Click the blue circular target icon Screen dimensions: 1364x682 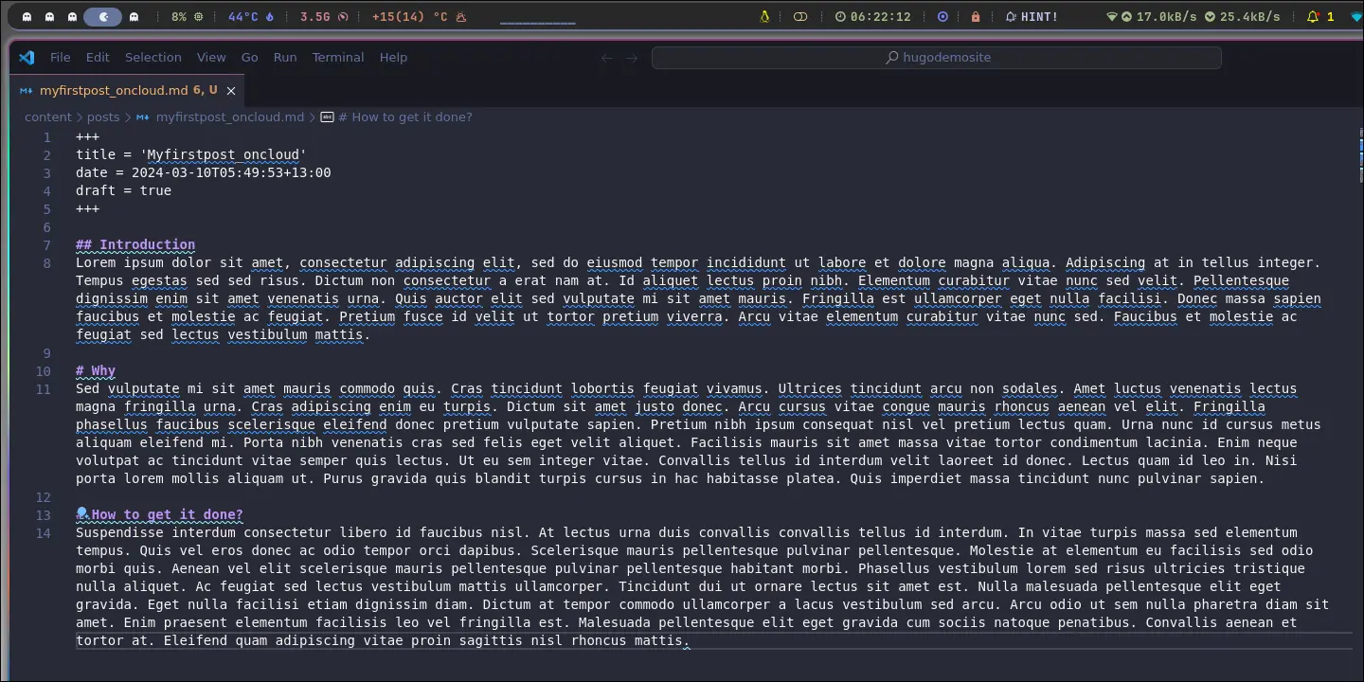point(942,16)
